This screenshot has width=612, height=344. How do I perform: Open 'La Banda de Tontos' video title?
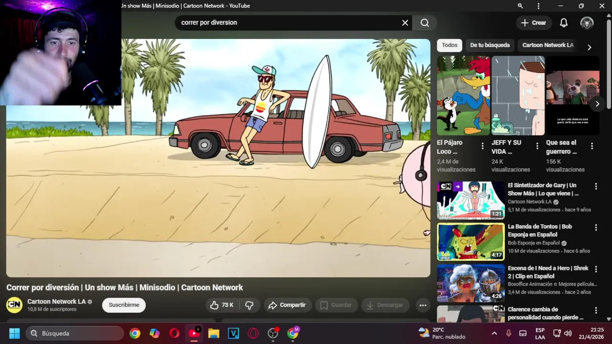point(540,230)
